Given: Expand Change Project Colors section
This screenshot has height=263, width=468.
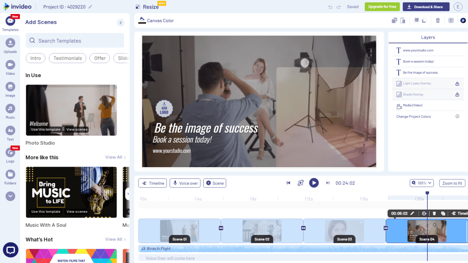Looking at the screenshot, I should pos(457,116).
